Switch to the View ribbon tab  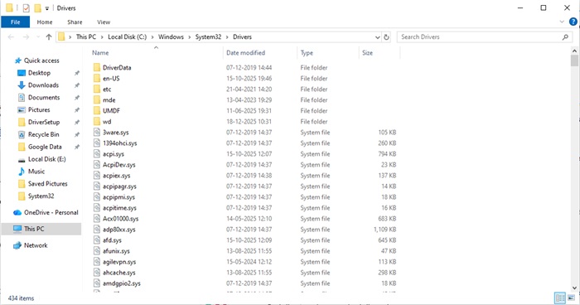click(104, 22)
